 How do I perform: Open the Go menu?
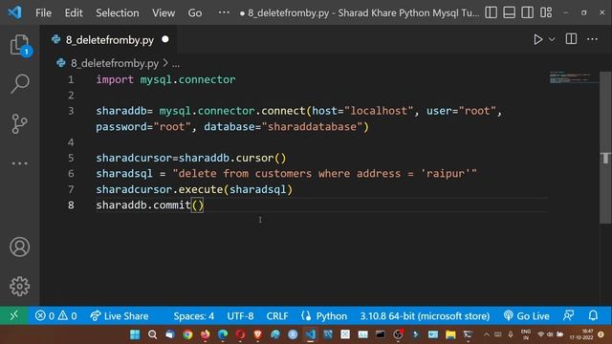click(195, 12)
